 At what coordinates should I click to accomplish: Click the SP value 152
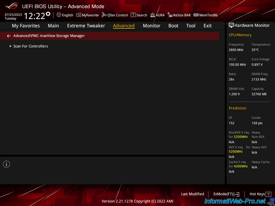tap(231, 123)
